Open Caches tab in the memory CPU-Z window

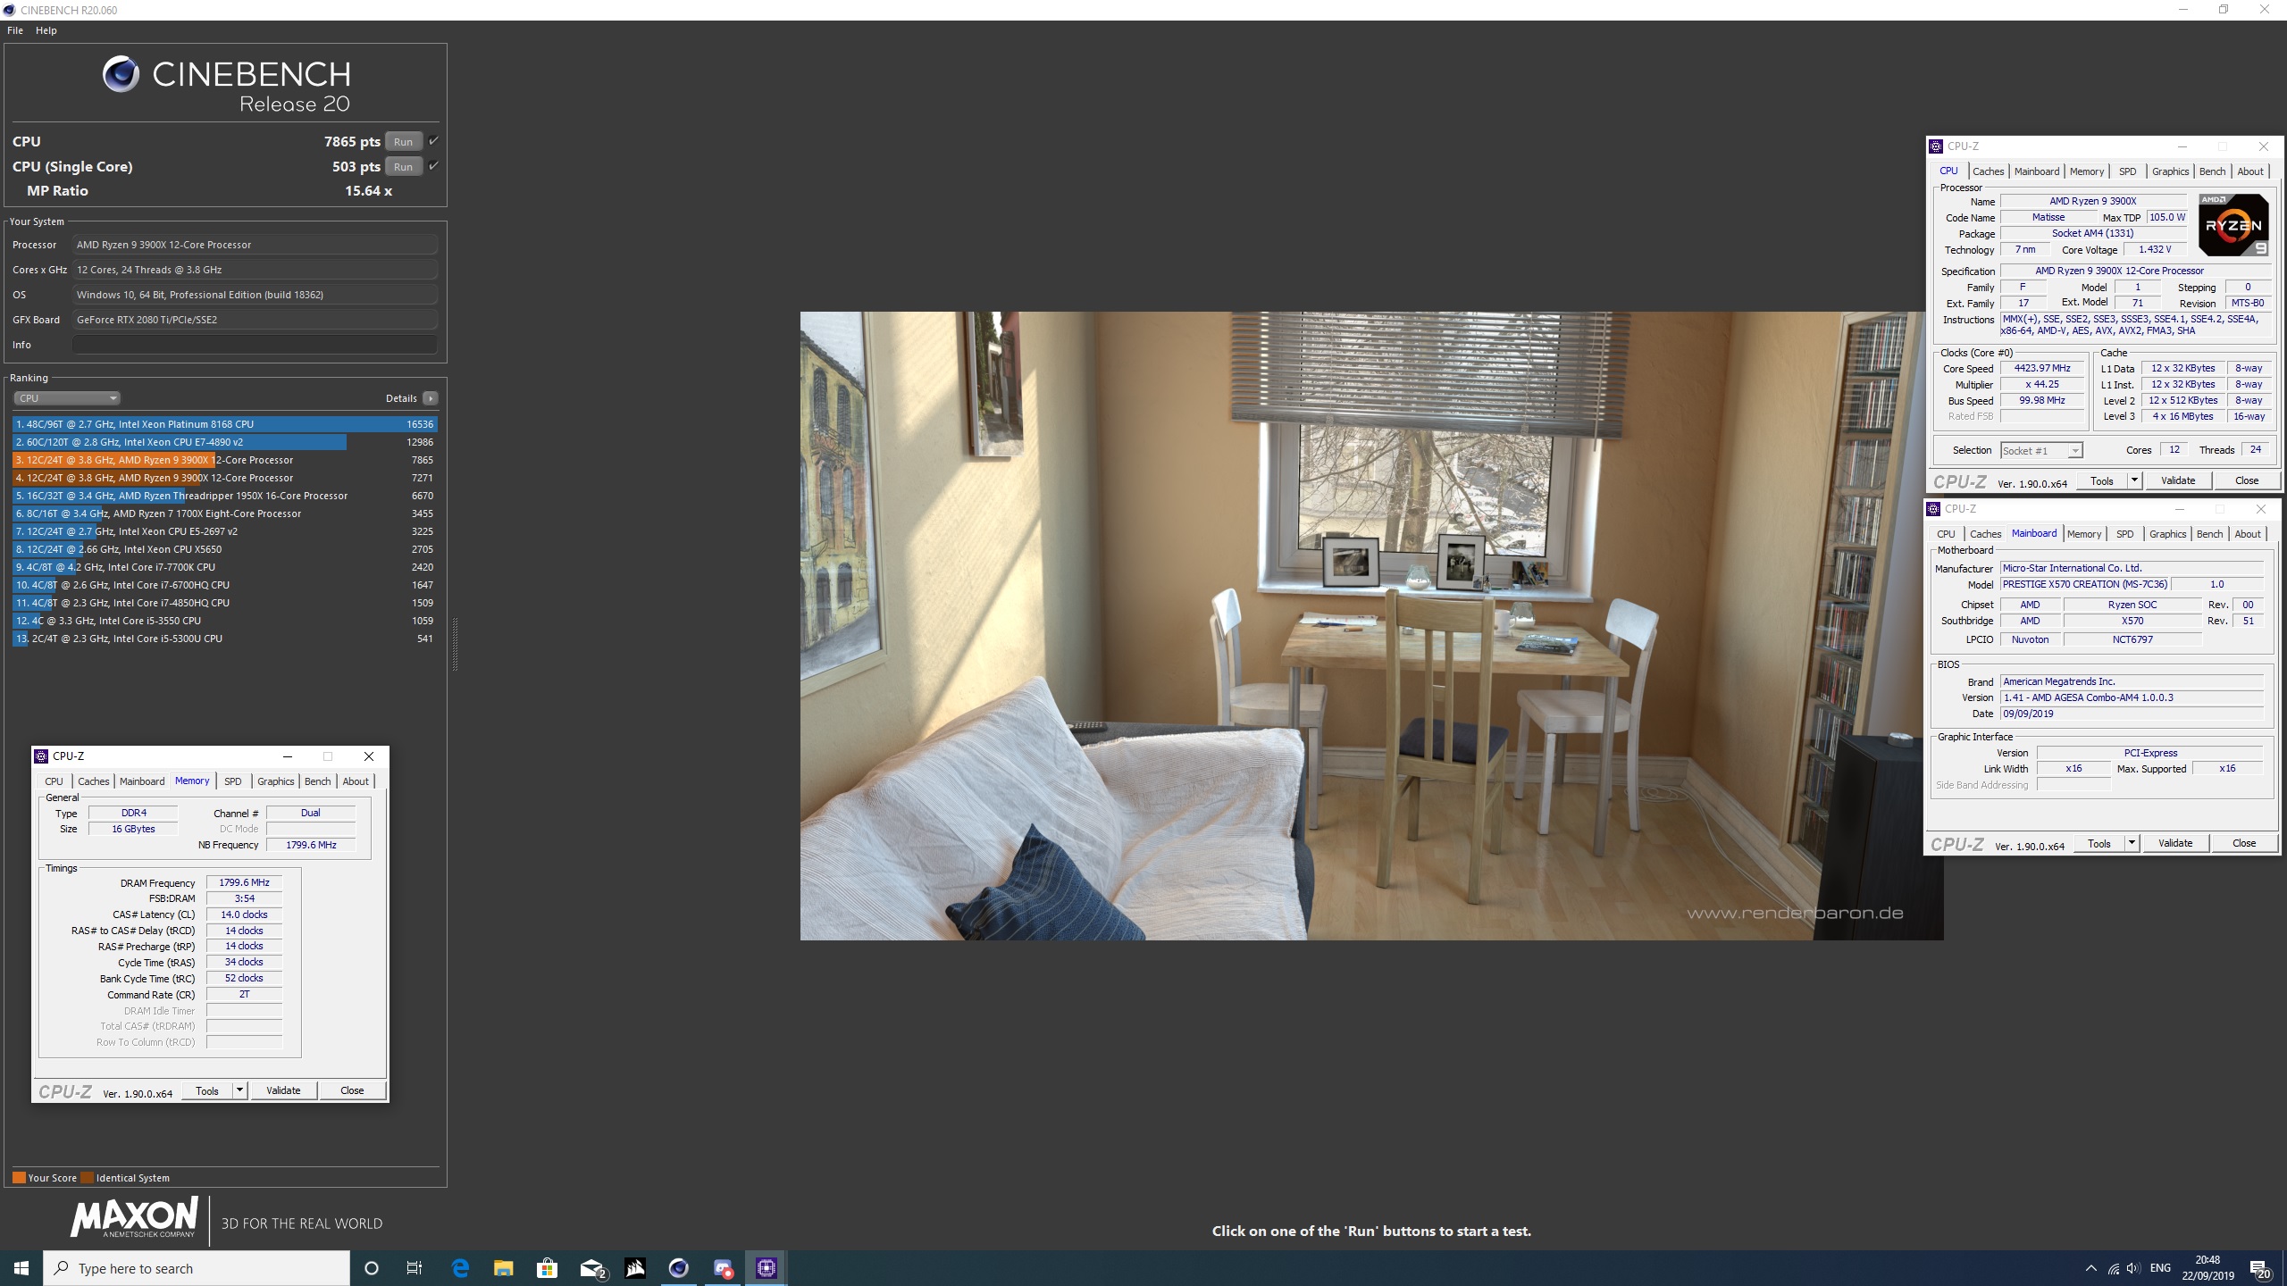(93, 781)
